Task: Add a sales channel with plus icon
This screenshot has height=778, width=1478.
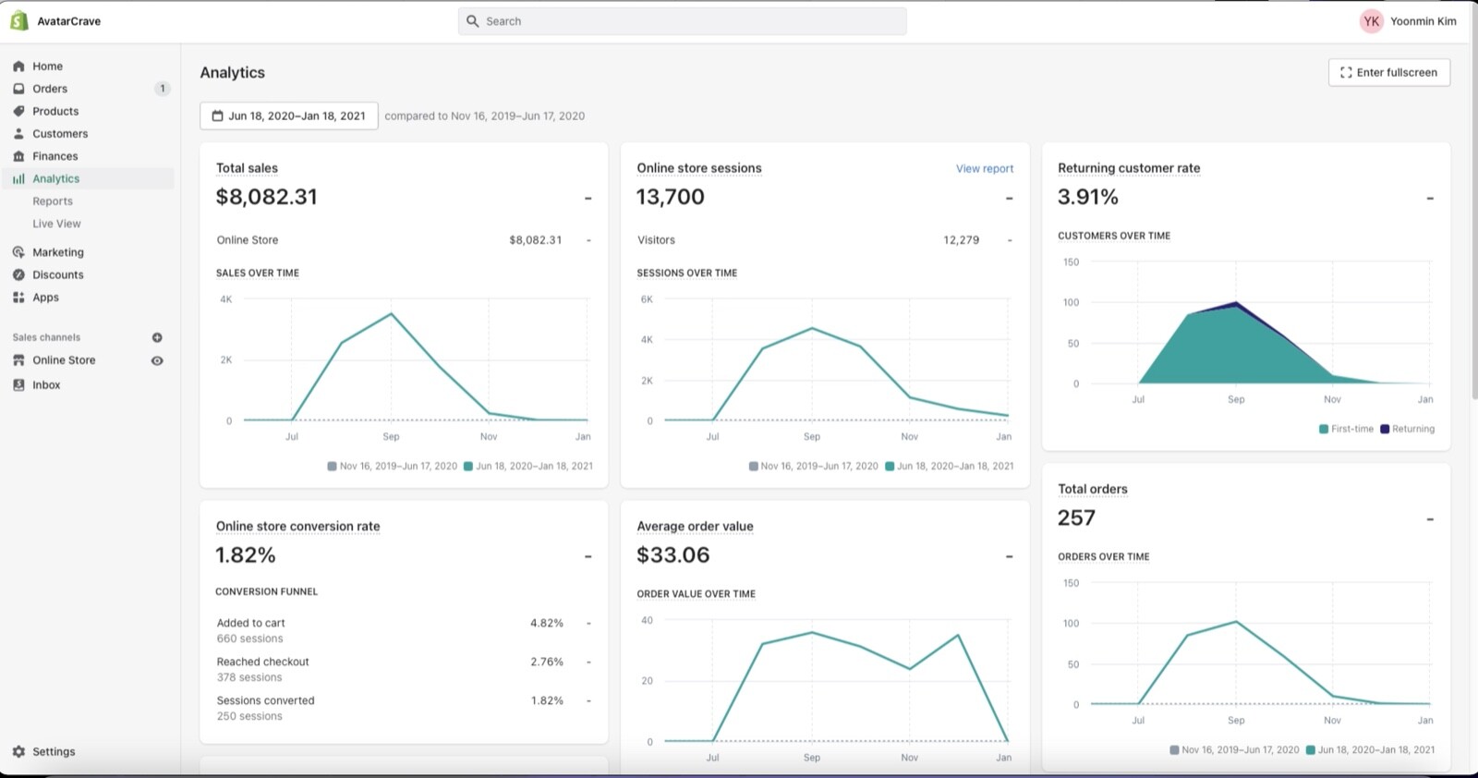Action: coord(157,337)
